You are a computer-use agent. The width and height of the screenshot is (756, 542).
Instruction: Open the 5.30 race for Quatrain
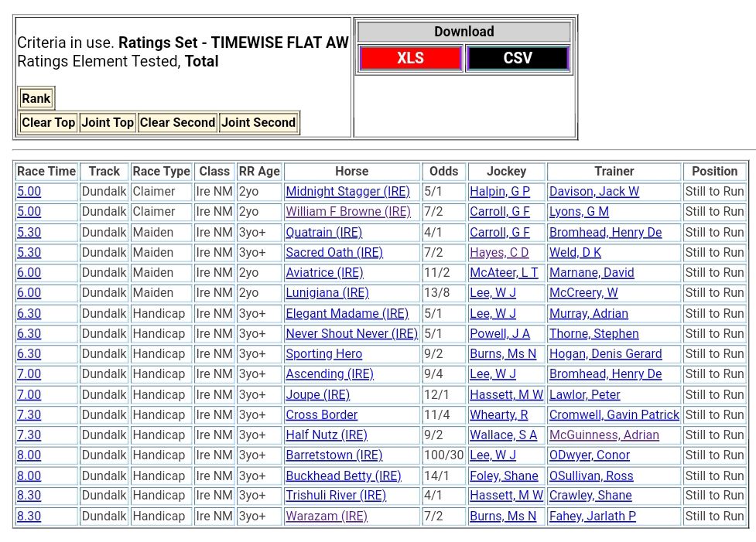[29, 233]
